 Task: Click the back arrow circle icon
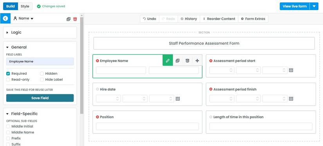5,18
